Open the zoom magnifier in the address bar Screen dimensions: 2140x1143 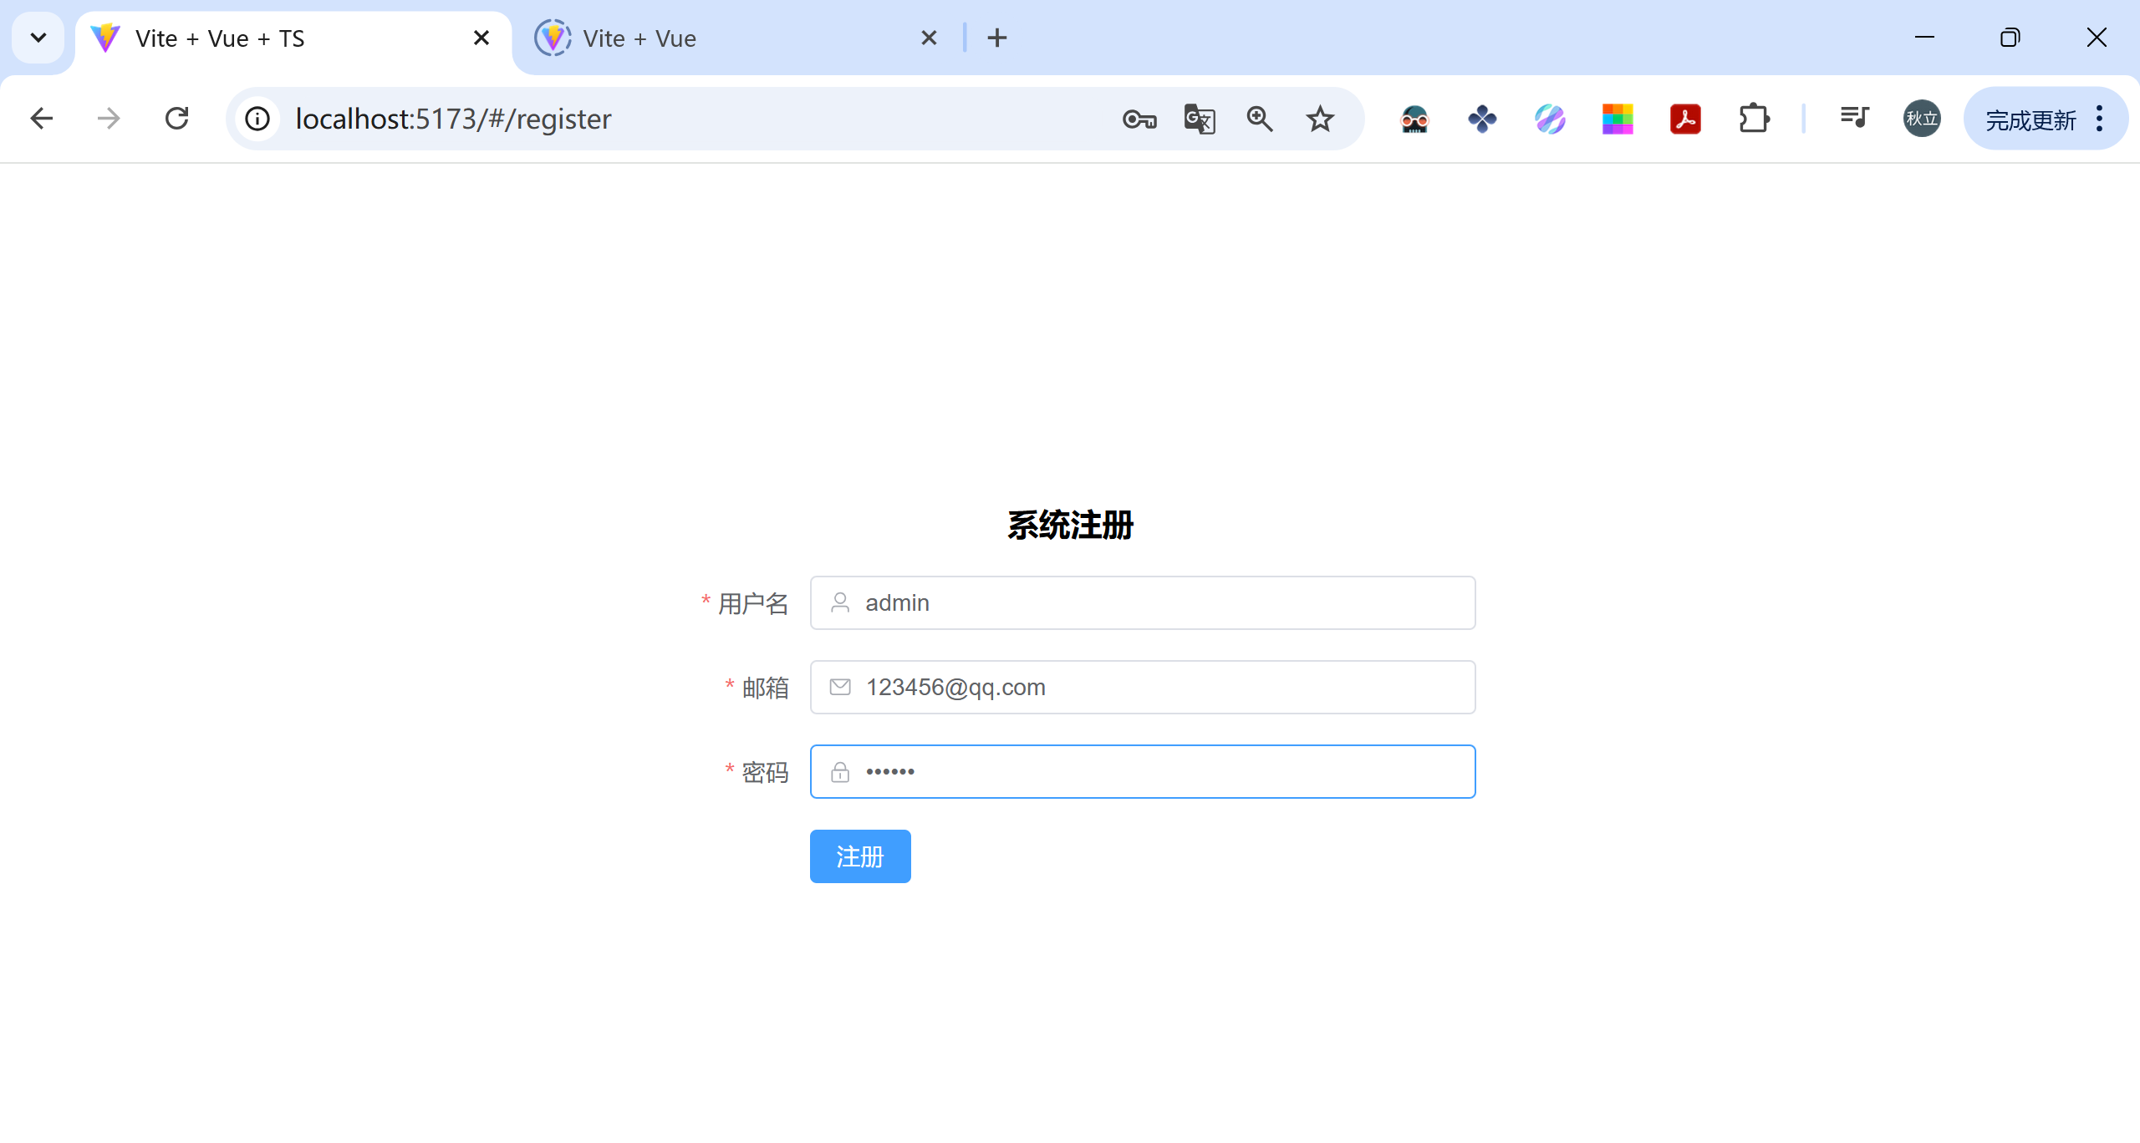click(x=1260, y=119)
